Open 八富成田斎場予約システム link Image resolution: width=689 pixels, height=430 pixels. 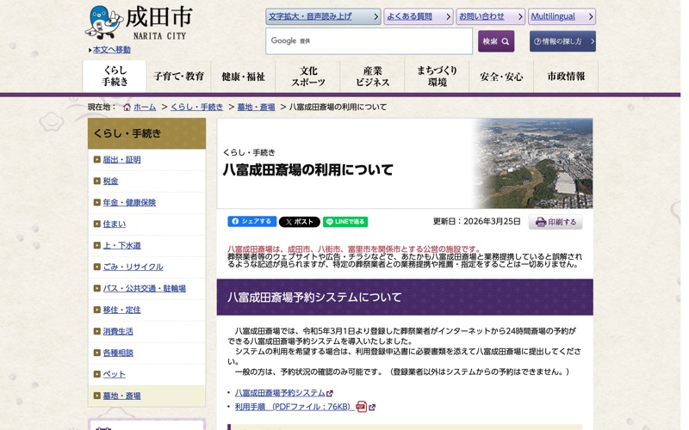coord(280,393)
